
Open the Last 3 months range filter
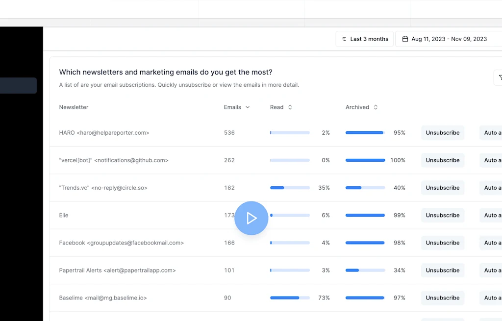click(x=365, y=39)
